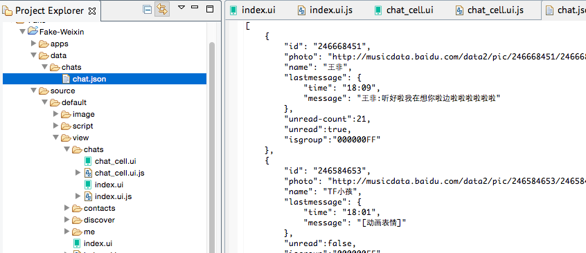The width and height of the screenshot is (586, 253).
Task: Click the contacts folder icon
Action: [x=77, y=208]
